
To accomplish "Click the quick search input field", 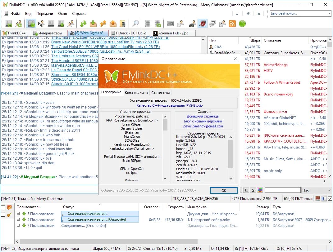I will tap(298, 13).
